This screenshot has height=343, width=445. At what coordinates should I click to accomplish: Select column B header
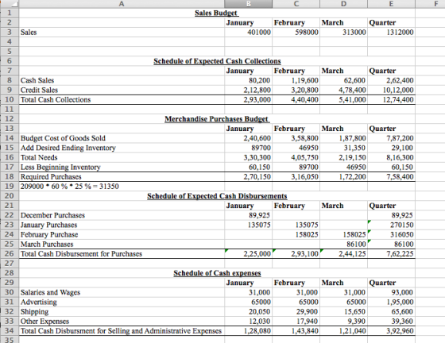tap(248, 4)
